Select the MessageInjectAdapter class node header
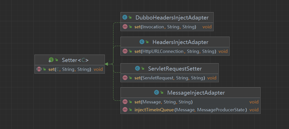 [196, 93]
